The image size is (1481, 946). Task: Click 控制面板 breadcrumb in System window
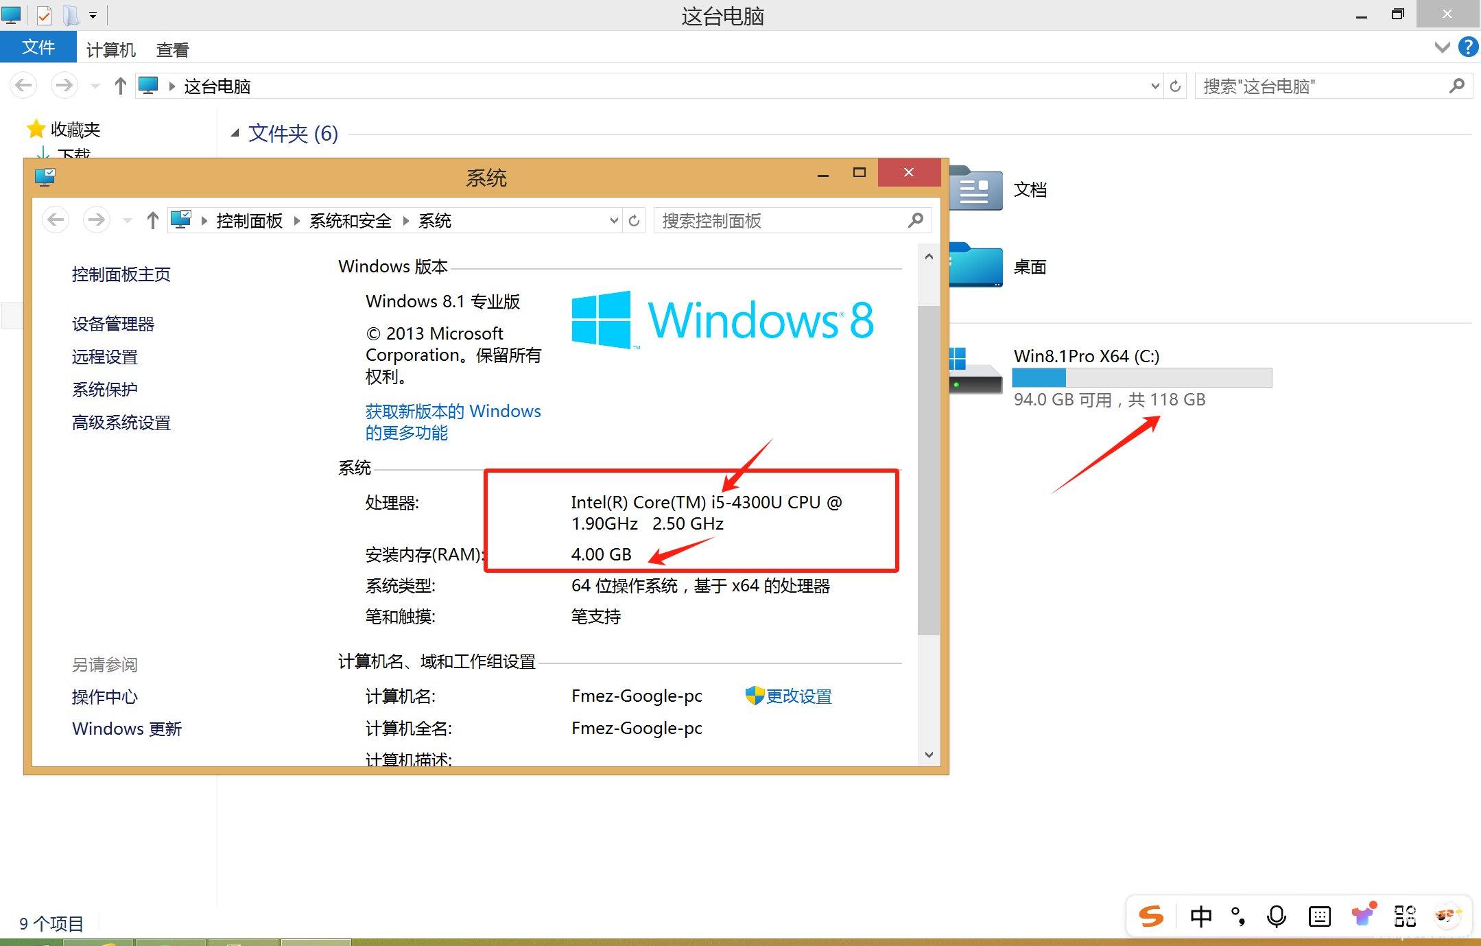click(249, 221)
